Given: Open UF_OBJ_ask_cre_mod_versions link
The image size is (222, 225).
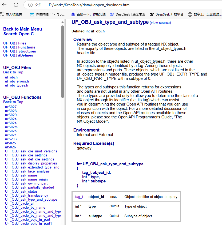Looking at the screenshot, I should 31,151.
